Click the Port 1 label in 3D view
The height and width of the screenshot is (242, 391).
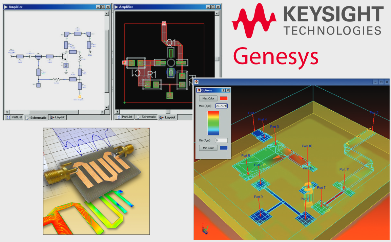(x=252, y=113)
